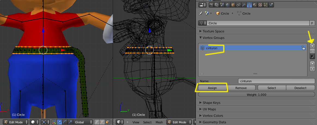The width and height of the screenshot is (317, 125).
Task: Toggle the pin icon for properties context
Action: 201,13
